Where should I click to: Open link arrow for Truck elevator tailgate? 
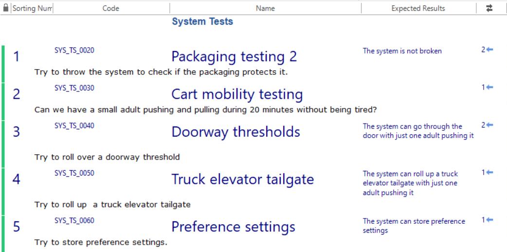[489, 173]
